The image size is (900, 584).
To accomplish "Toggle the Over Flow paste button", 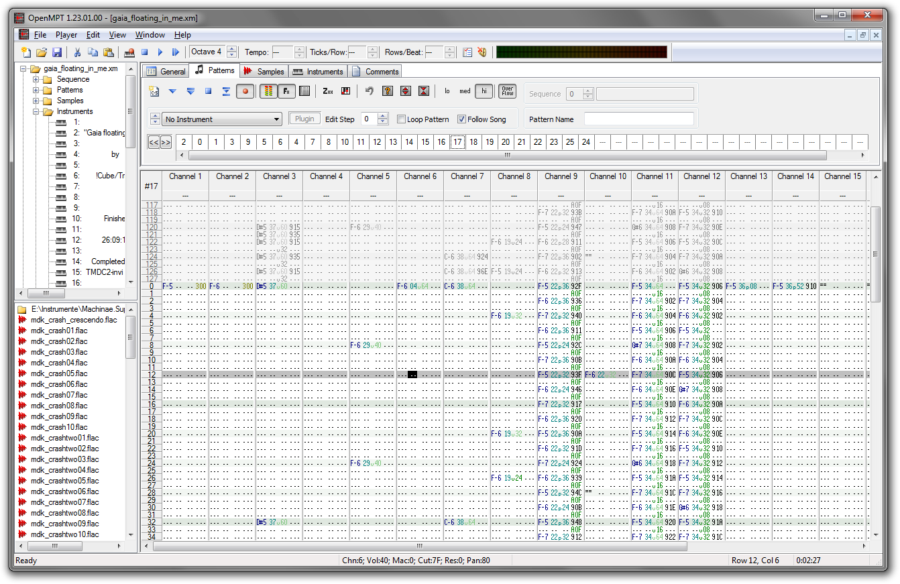I will coord(508,91).
